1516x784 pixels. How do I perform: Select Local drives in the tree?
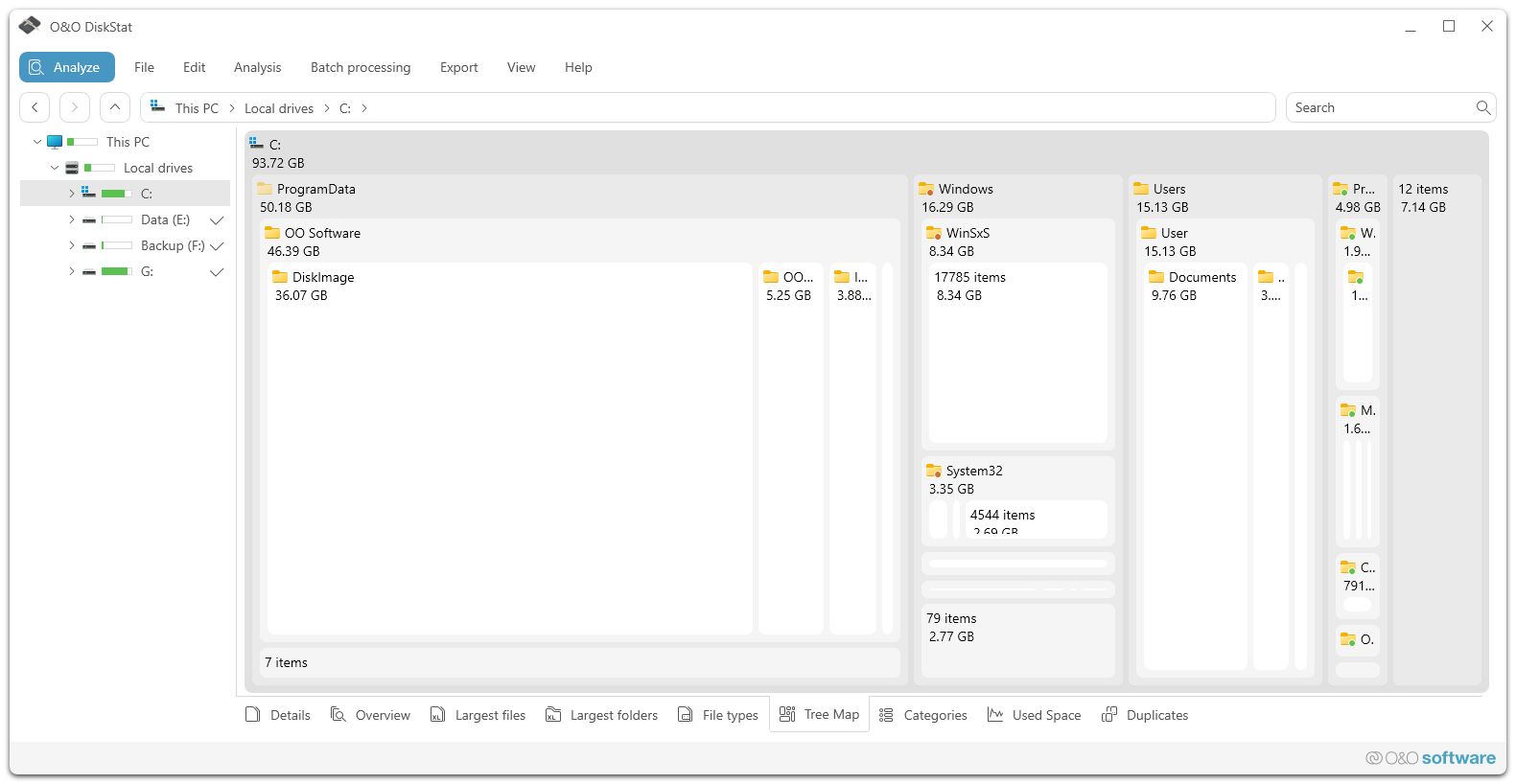(x=158, y=168)
